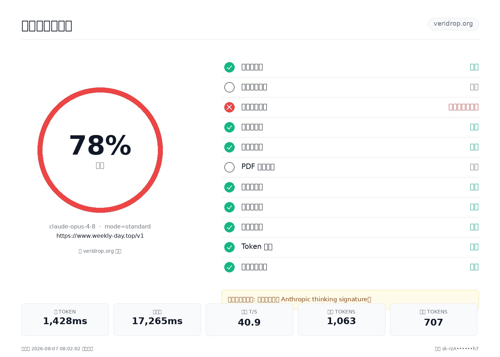Open the https://www.weekly-day.top/v1 link

pyautogui.click(x=100, y=236)
